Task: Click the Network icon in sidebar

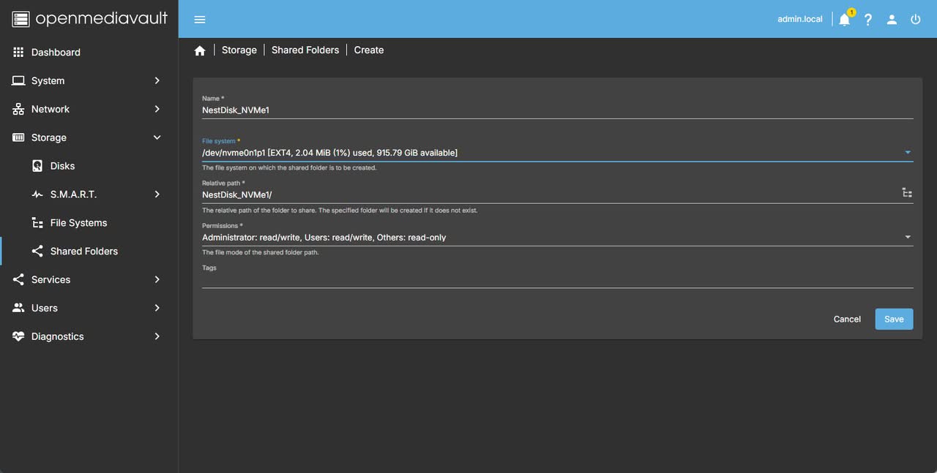Action: [18, 109]
